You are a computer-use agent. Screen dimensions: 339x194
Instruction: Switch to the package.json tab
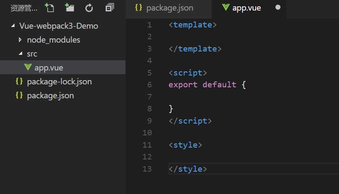[x=168, y=9]
